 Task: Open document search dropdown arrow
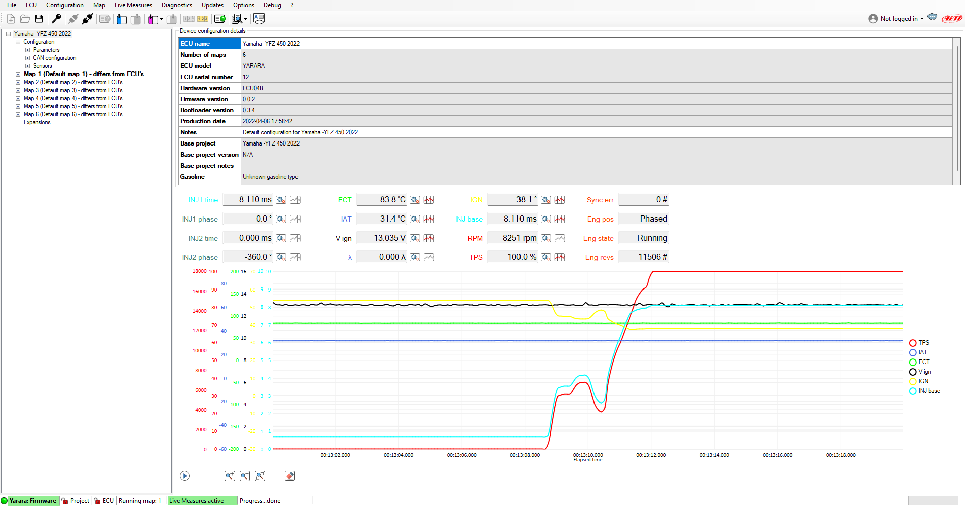click(x=245, y=19)
